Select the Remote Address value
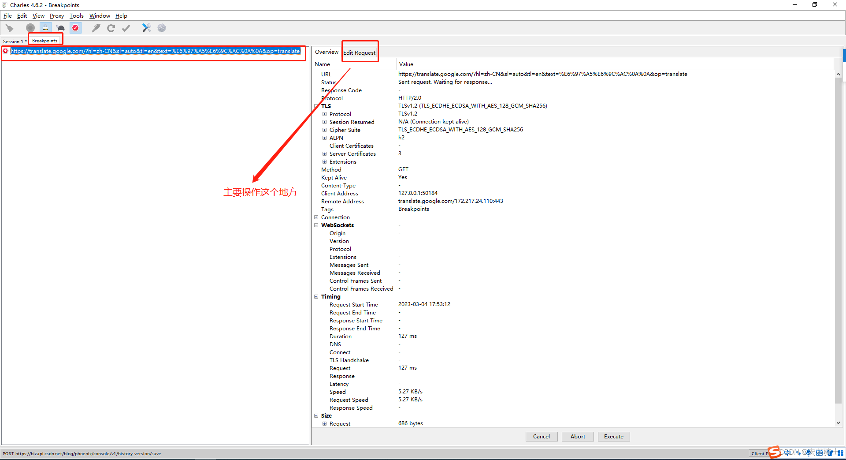846x460 pixels. point(451,201)
